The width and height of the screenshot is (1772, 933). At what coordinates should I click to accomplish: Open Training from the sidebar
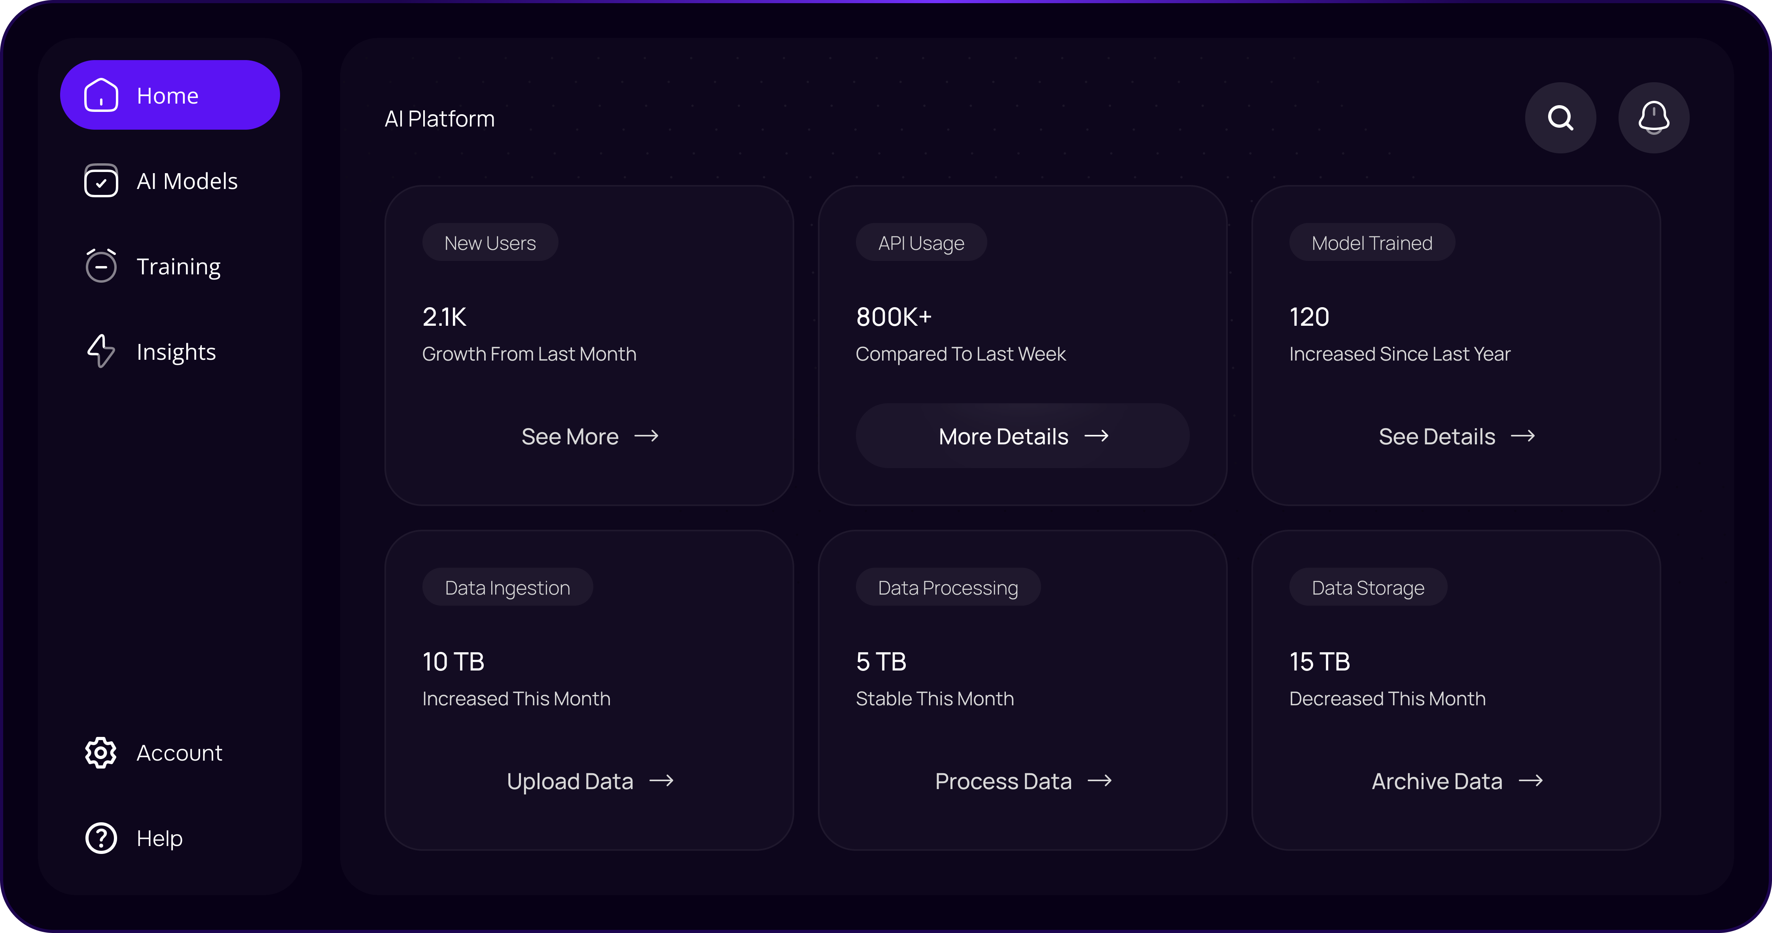coord(179,265)
